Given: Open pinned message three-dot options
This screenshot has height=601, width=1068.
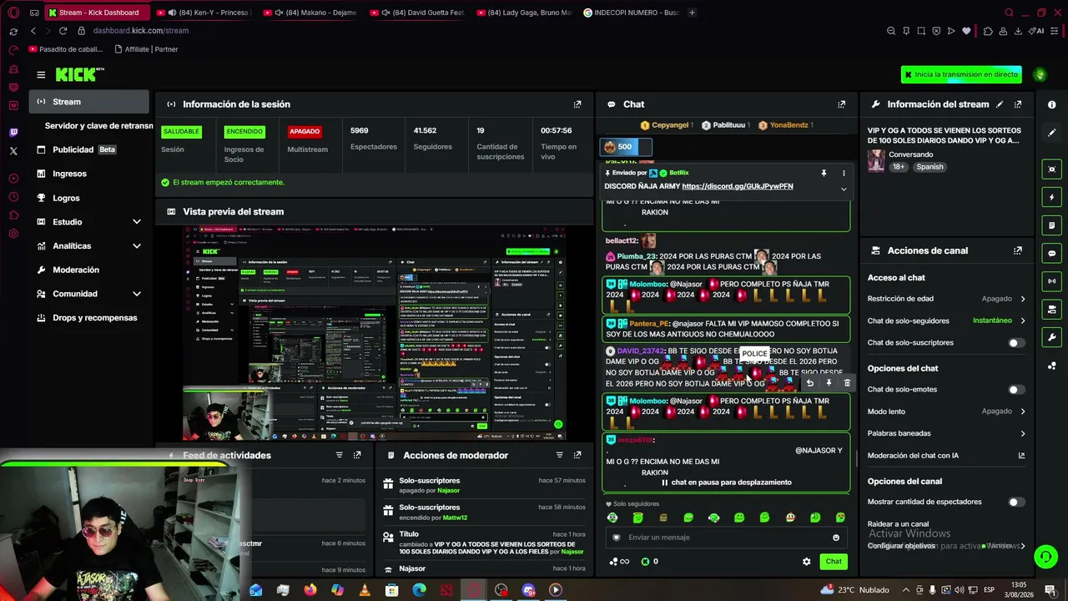Looking at the screenshot, I should pos(844,173).
